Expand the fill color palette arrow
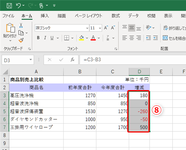 point(87,38)
